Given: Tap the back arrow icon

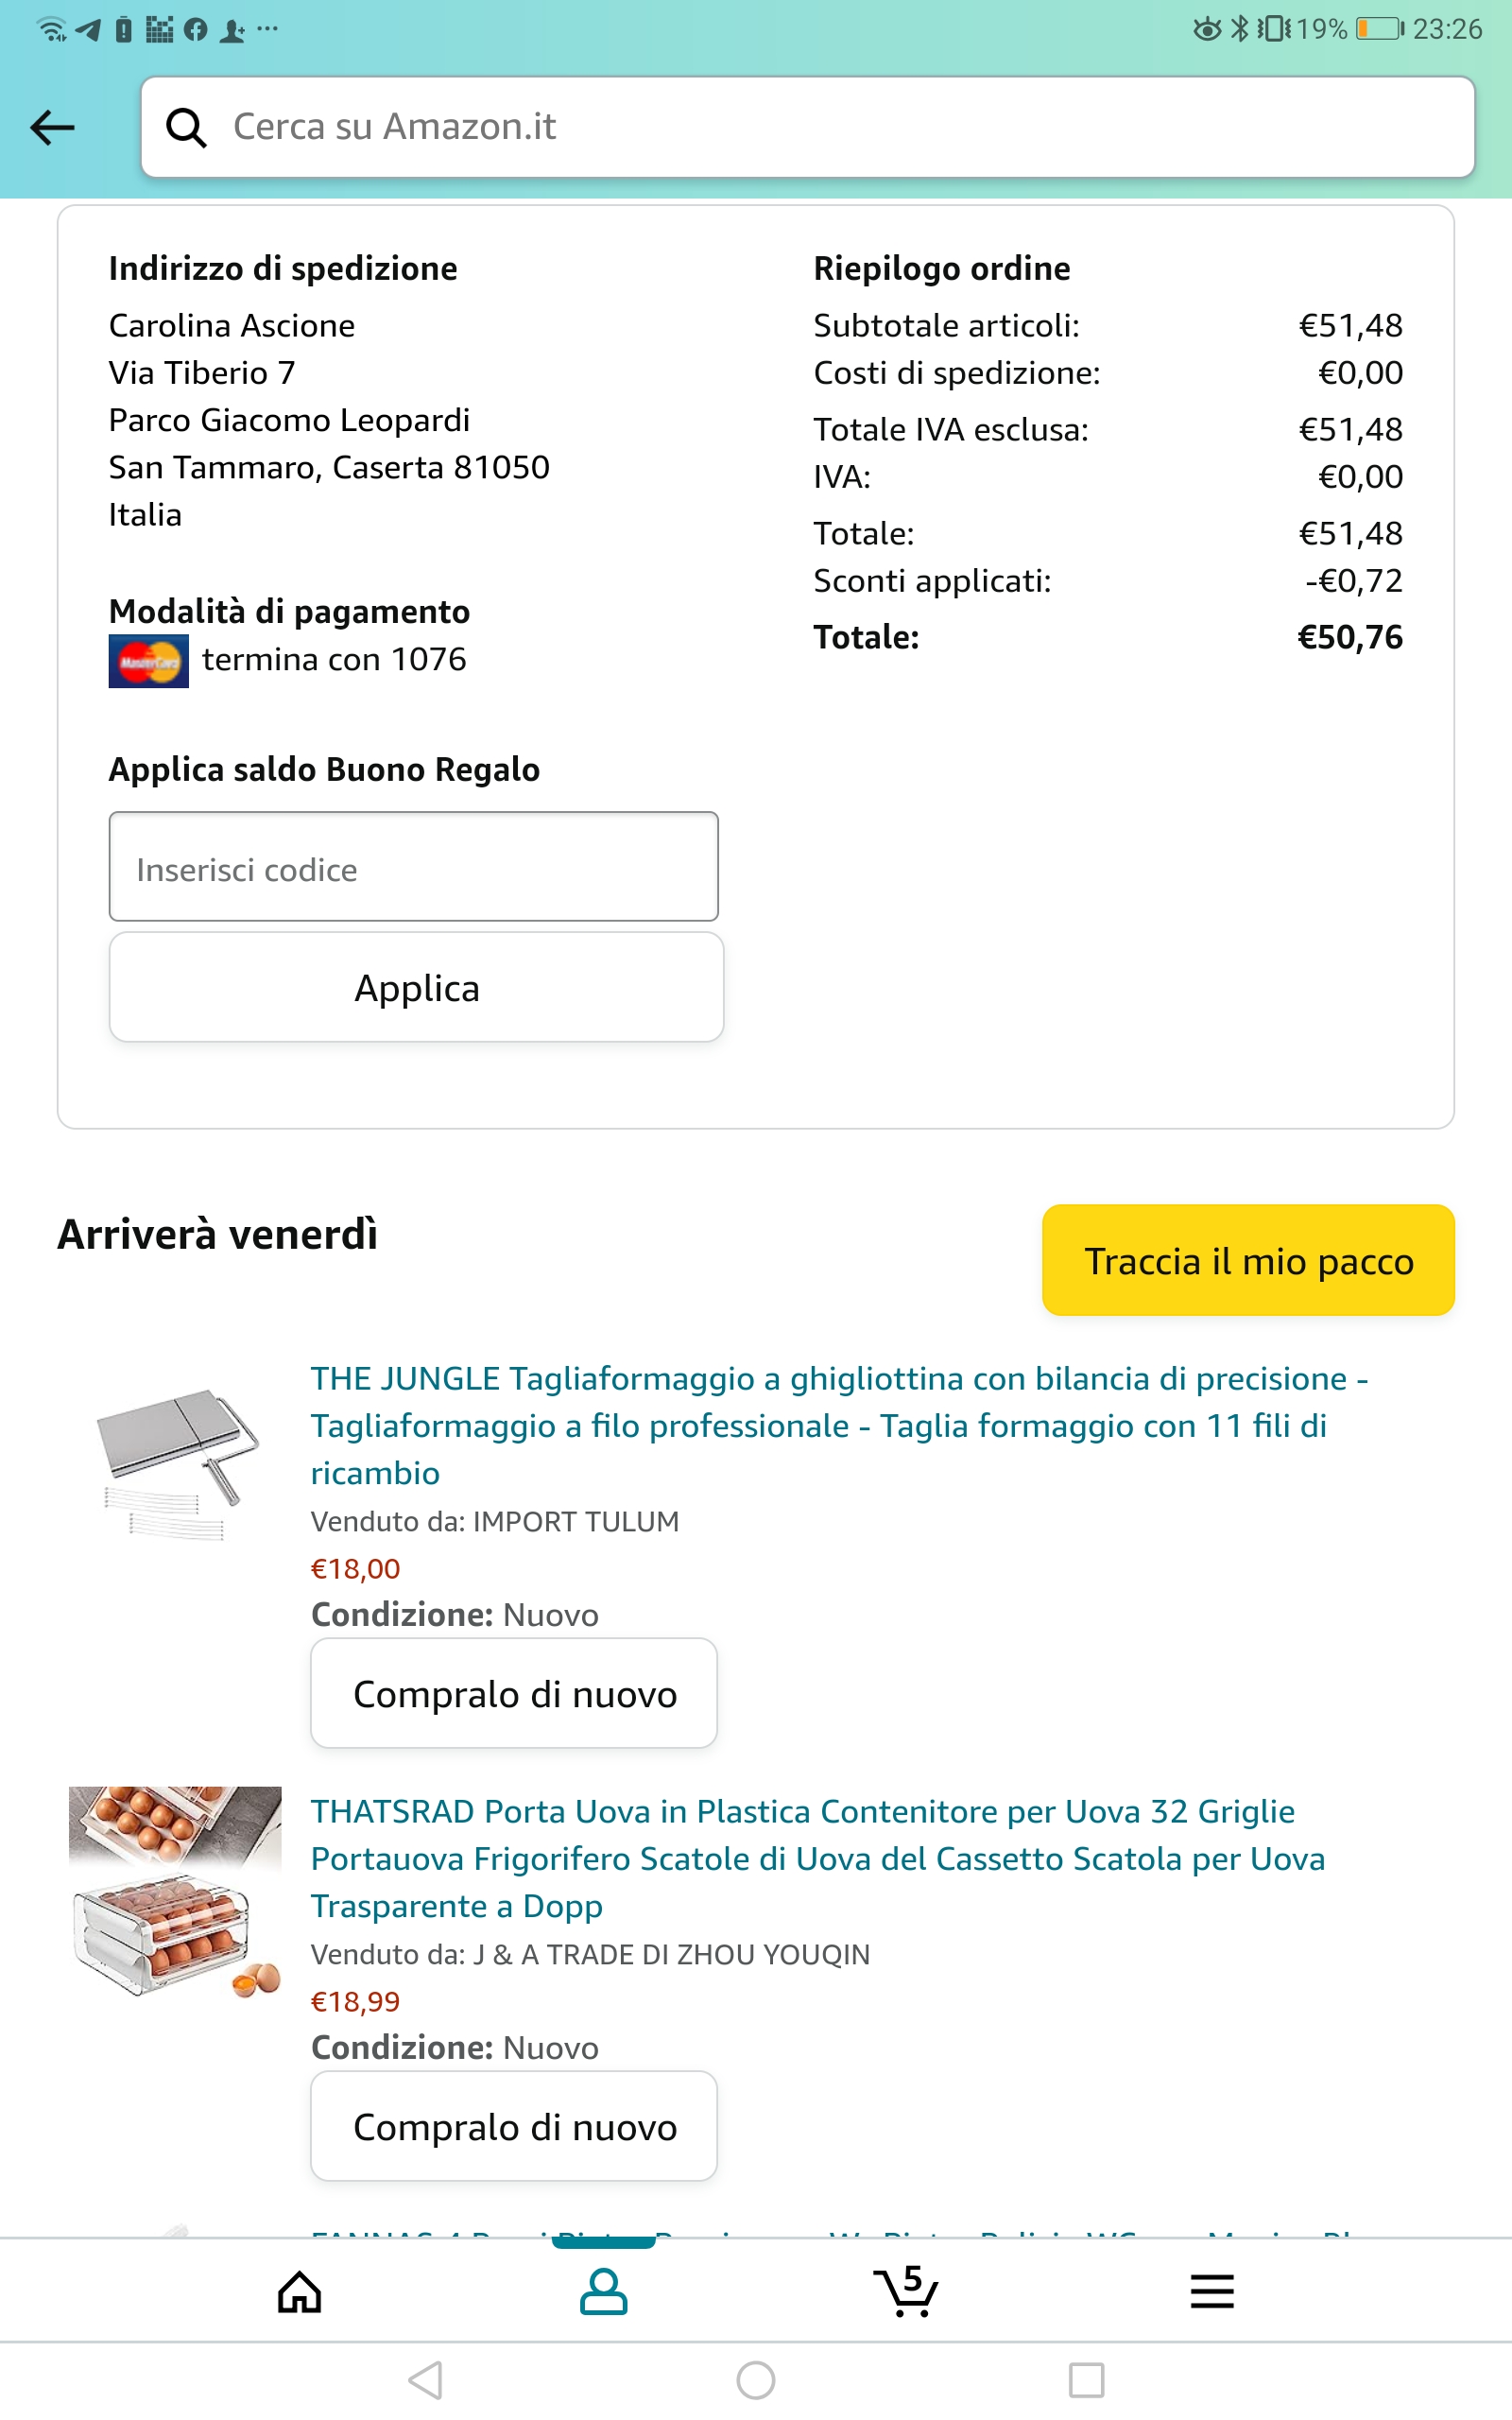Looking at the screenshot, I should click(53, 128).
